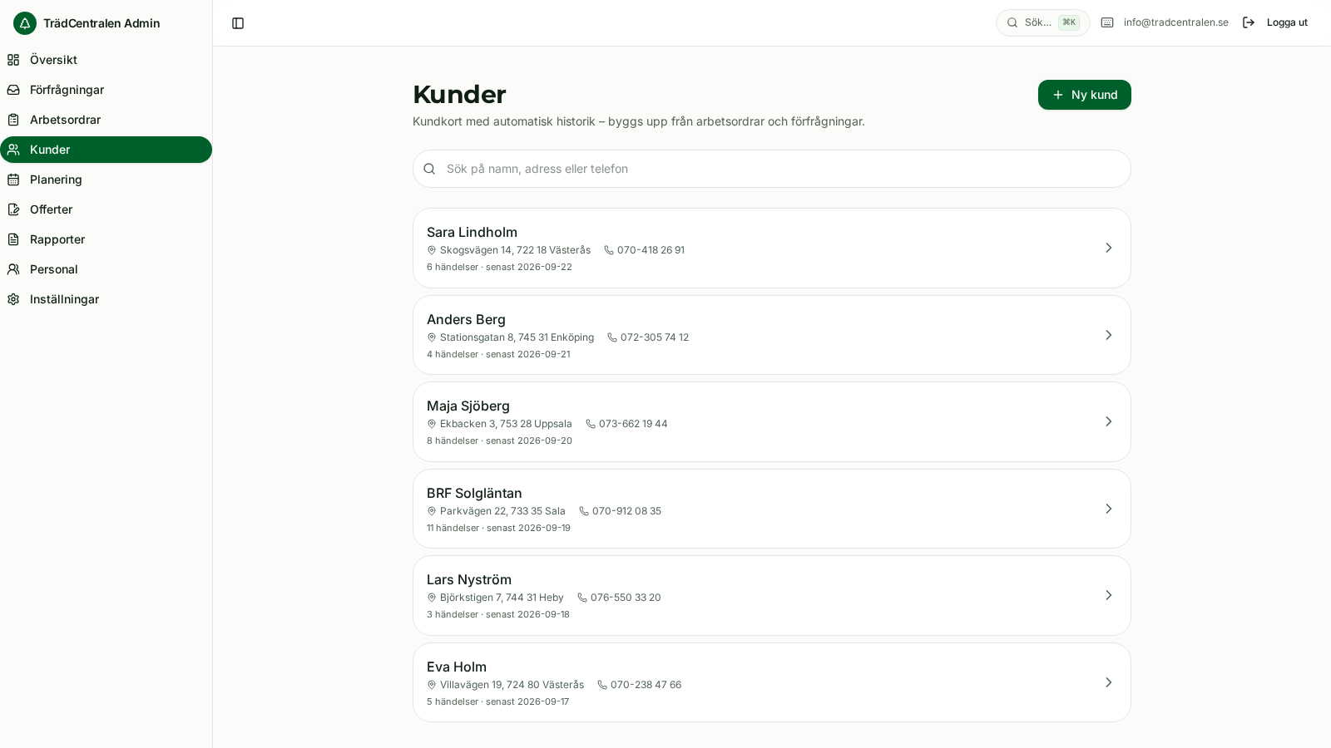Click address Björkstigen 7, 744 31 Heby
The height and width of the screenshot is (748, 1331).
click(502, 598)
